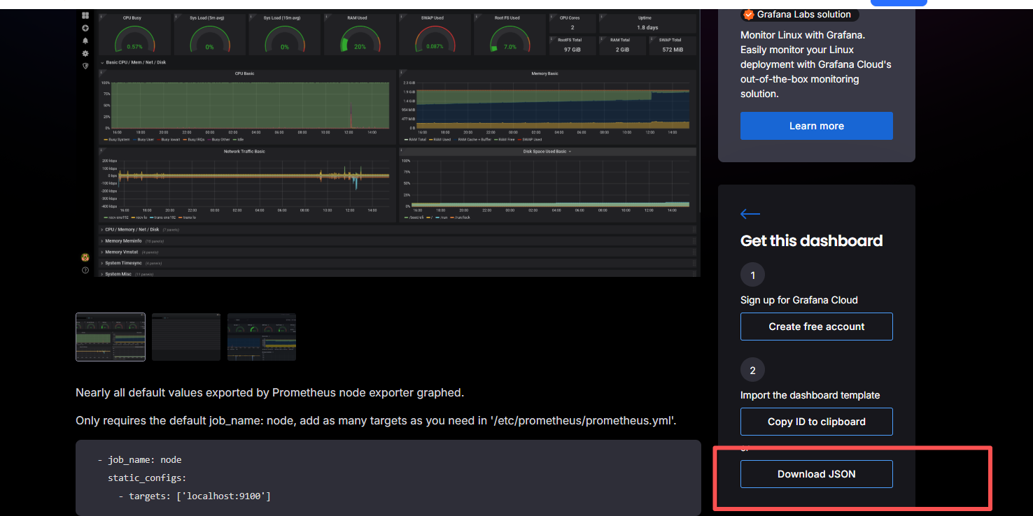The width and height of the screenshot is (1033, 516).
Task: Click the info corner icon on CPU Basic panel
Action: point(101,71)
